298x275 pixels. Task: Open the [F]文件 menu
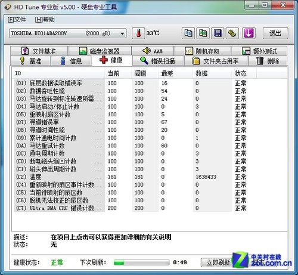(17, 20)
